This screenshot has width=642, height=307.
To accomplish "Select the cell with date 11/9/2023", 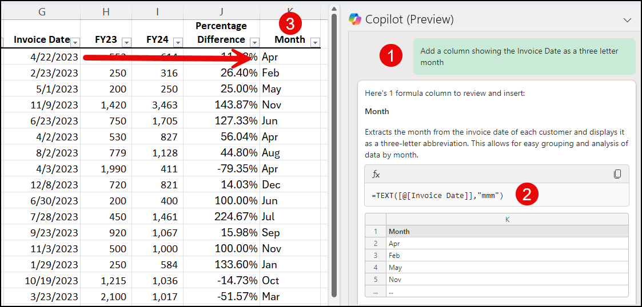I will [42, 104].
